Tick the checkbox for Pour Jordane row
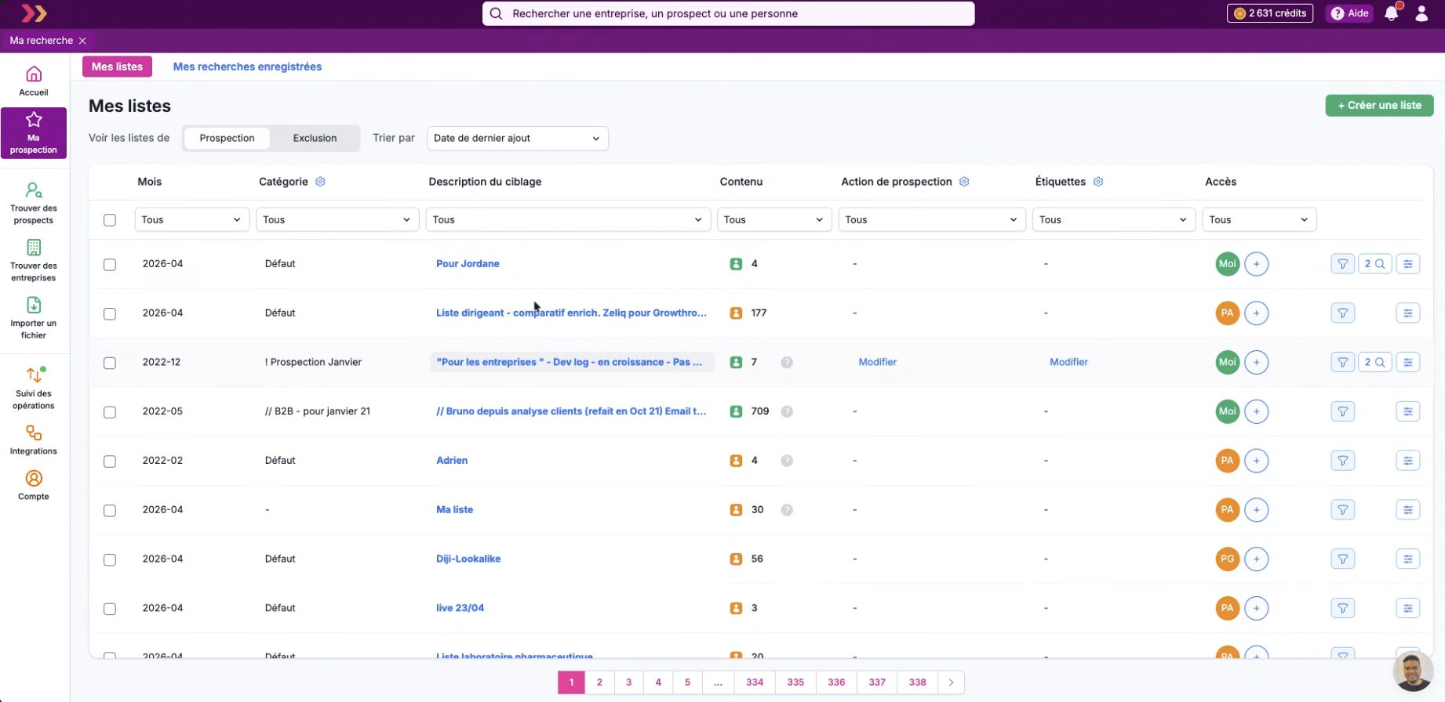Screen dimensions: 1445x702 point(110,265)
